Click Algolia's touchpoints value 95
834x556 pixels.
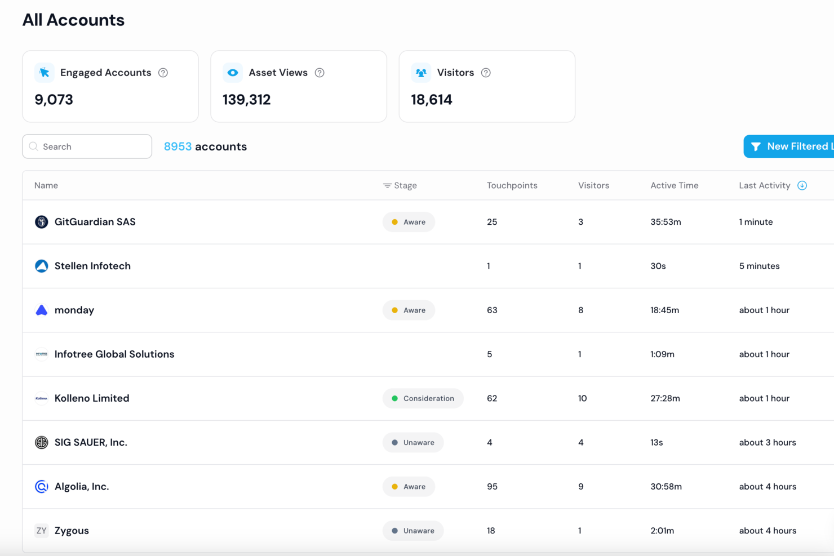(492, 486)
